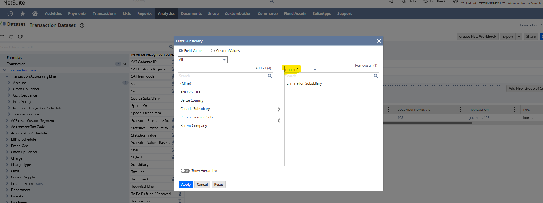Open the Recent Records clock icon
Screen dimensions: 543x203
[x=10, y=13]
